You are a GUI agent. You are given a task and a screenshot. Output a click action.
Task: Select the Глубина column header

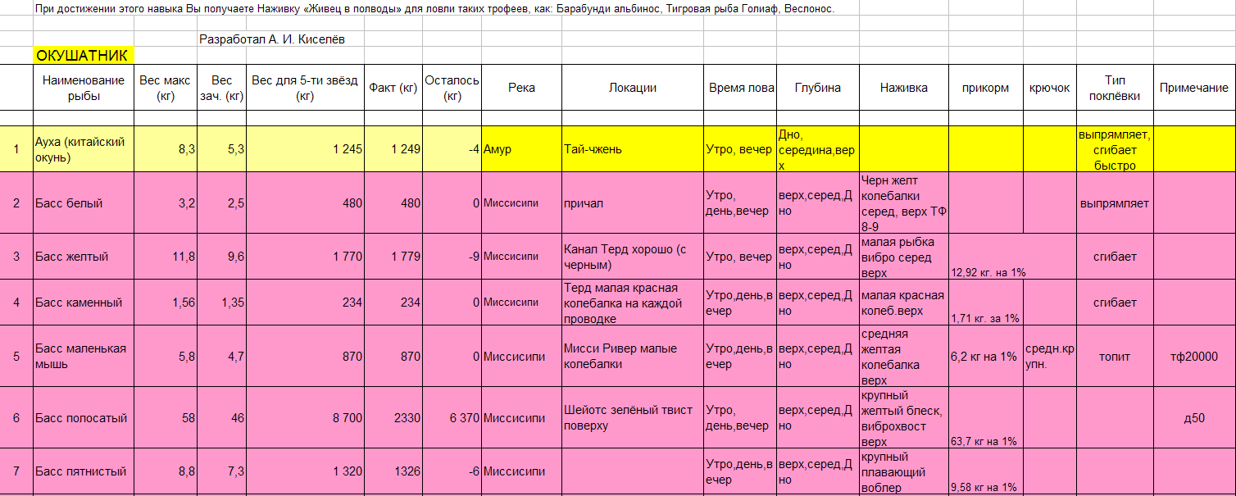point(817,88)
